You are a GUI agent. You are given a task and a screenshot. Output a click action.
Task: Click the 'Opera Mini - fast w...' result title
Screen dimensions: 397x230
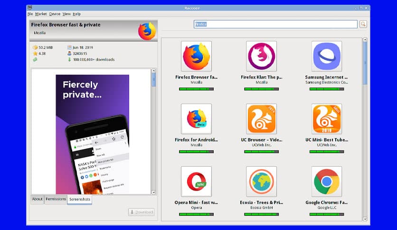tap(196, 202)
